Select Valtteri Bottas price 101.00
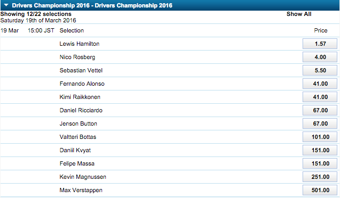 coord(320,137)
